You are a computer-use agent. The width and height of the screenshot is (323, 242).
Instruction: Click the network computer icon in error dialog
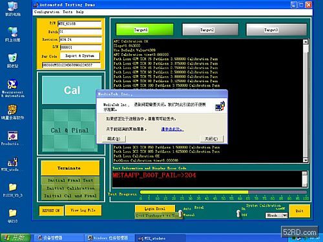[x=220, y=106]
